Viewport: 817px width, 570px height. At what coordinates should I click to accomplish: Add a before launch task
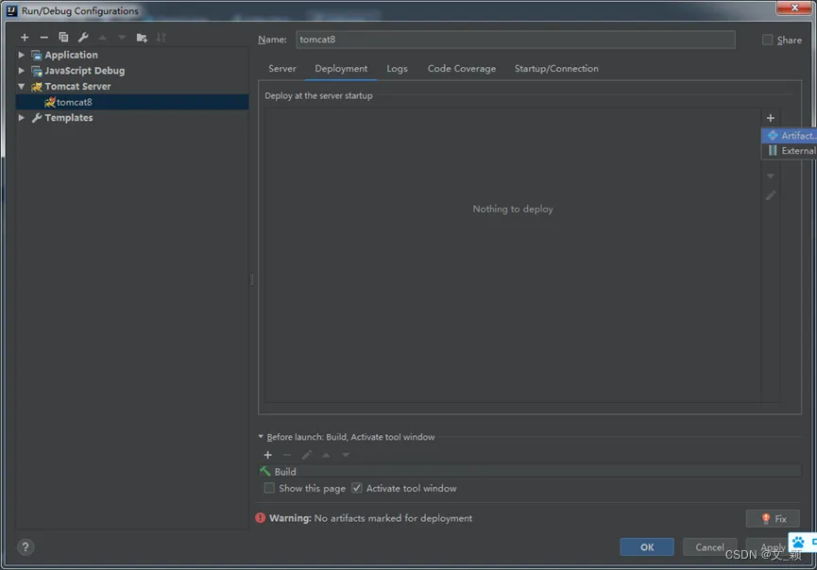268,455
